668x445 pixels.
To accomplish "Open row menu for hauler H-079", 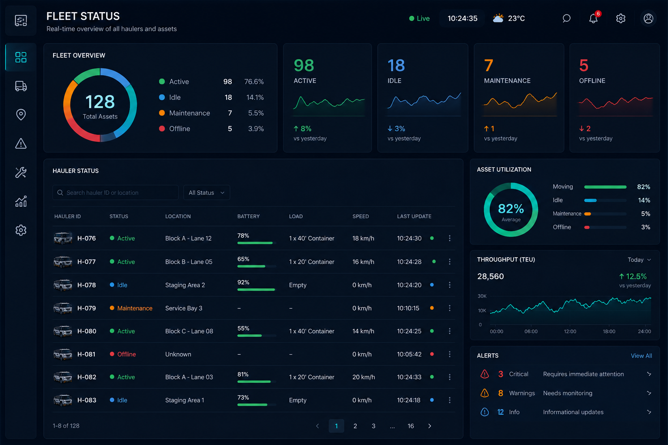I will pos(450,308).
